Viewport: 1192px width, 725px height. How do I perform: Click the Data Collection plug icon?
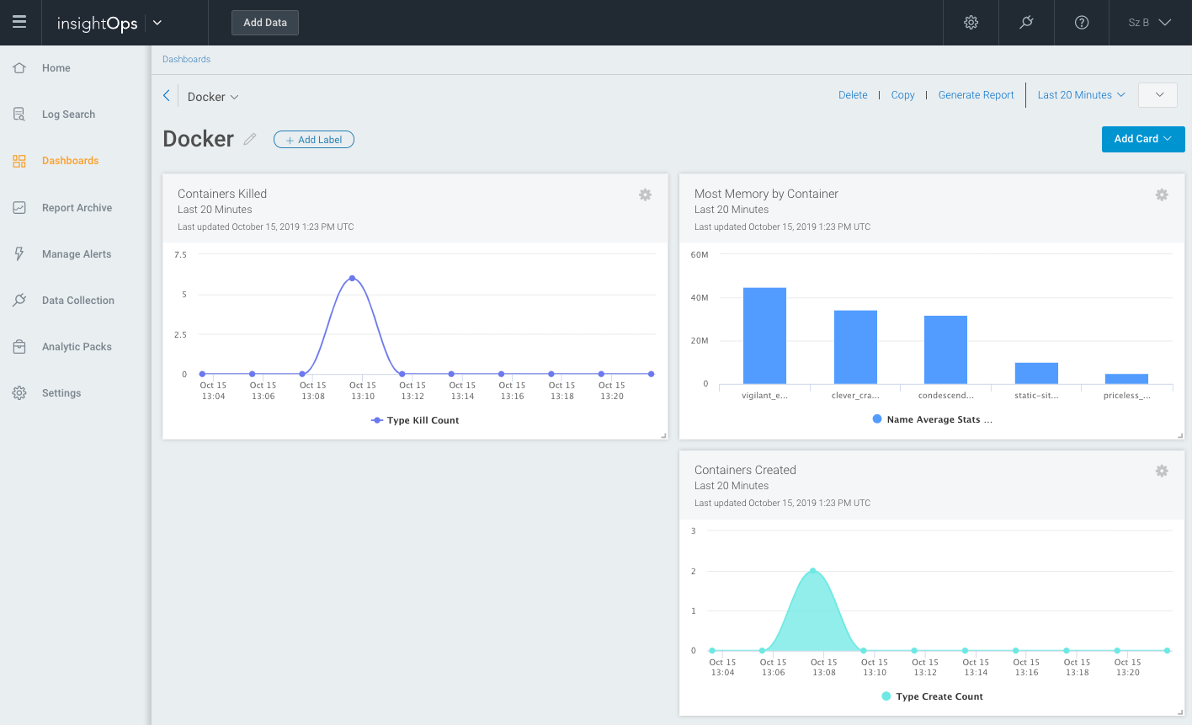[19, 301]
